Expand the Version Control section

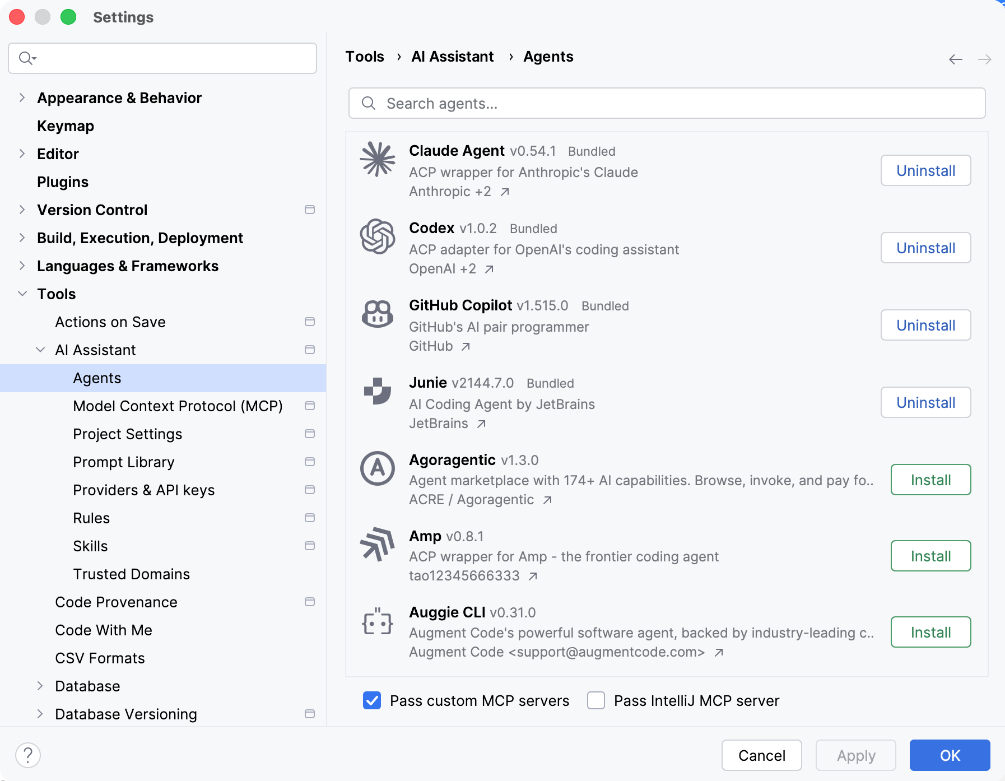click(22, 210)
